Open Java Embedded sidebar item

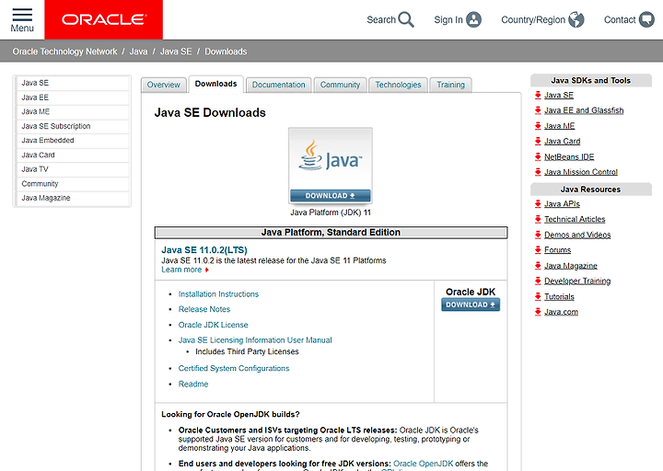click(x=73, y=140)
